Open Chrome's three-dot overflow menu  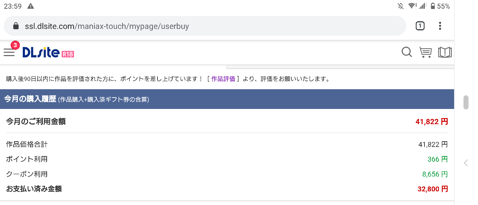[440, 26]
